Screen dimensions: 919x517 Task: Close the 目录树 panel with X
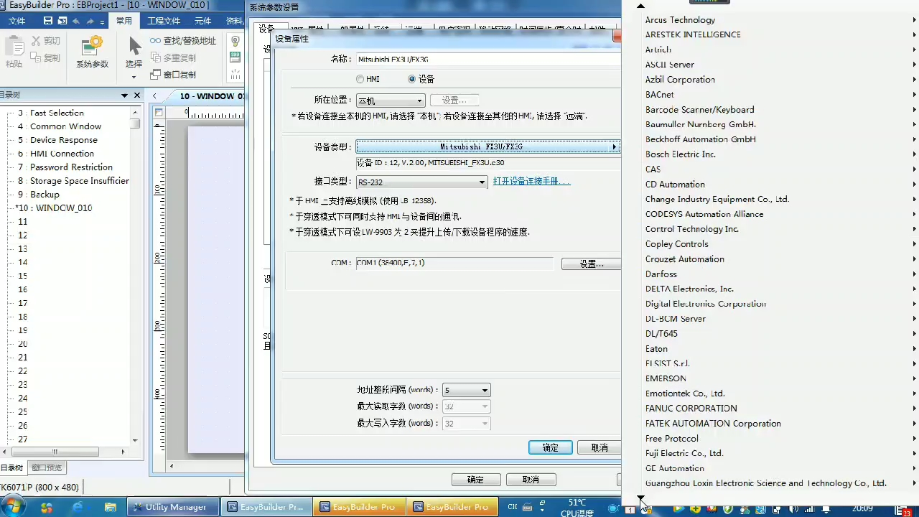[x=136, y=96]
